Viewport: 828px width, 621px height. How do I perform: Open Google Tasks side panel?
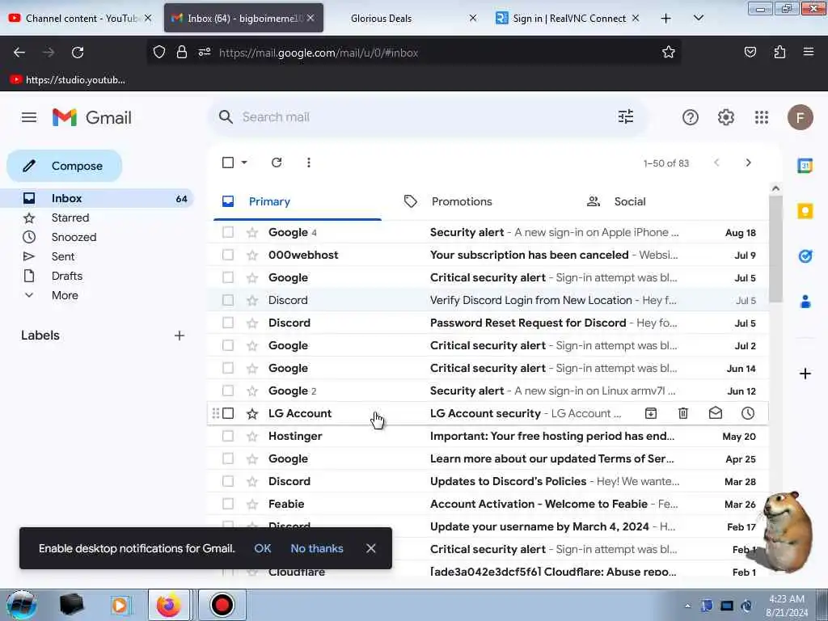[x=805, y=256]
